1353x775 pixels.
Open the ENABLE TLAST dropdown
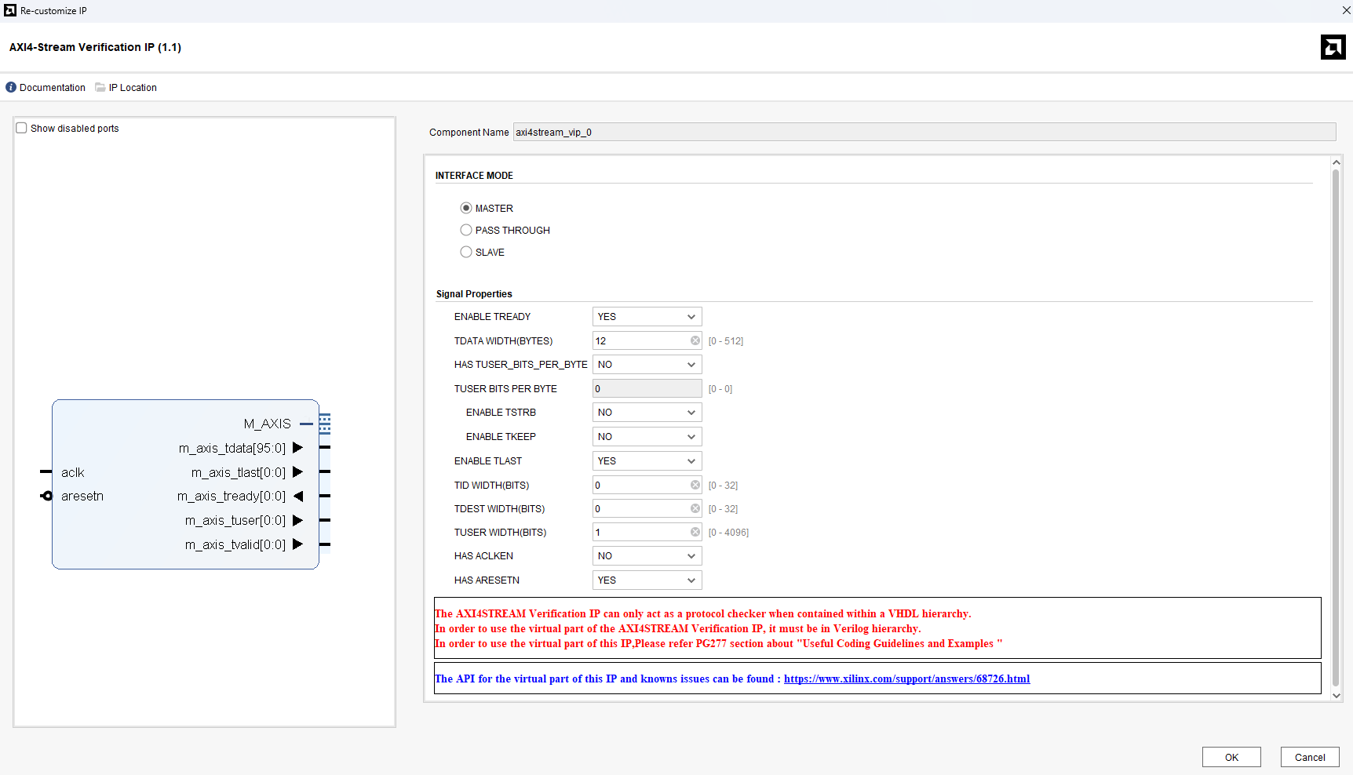pos(647,461)
